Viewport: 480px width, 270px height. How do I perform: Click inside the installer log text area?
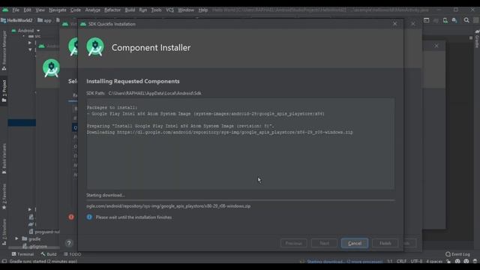240,143
